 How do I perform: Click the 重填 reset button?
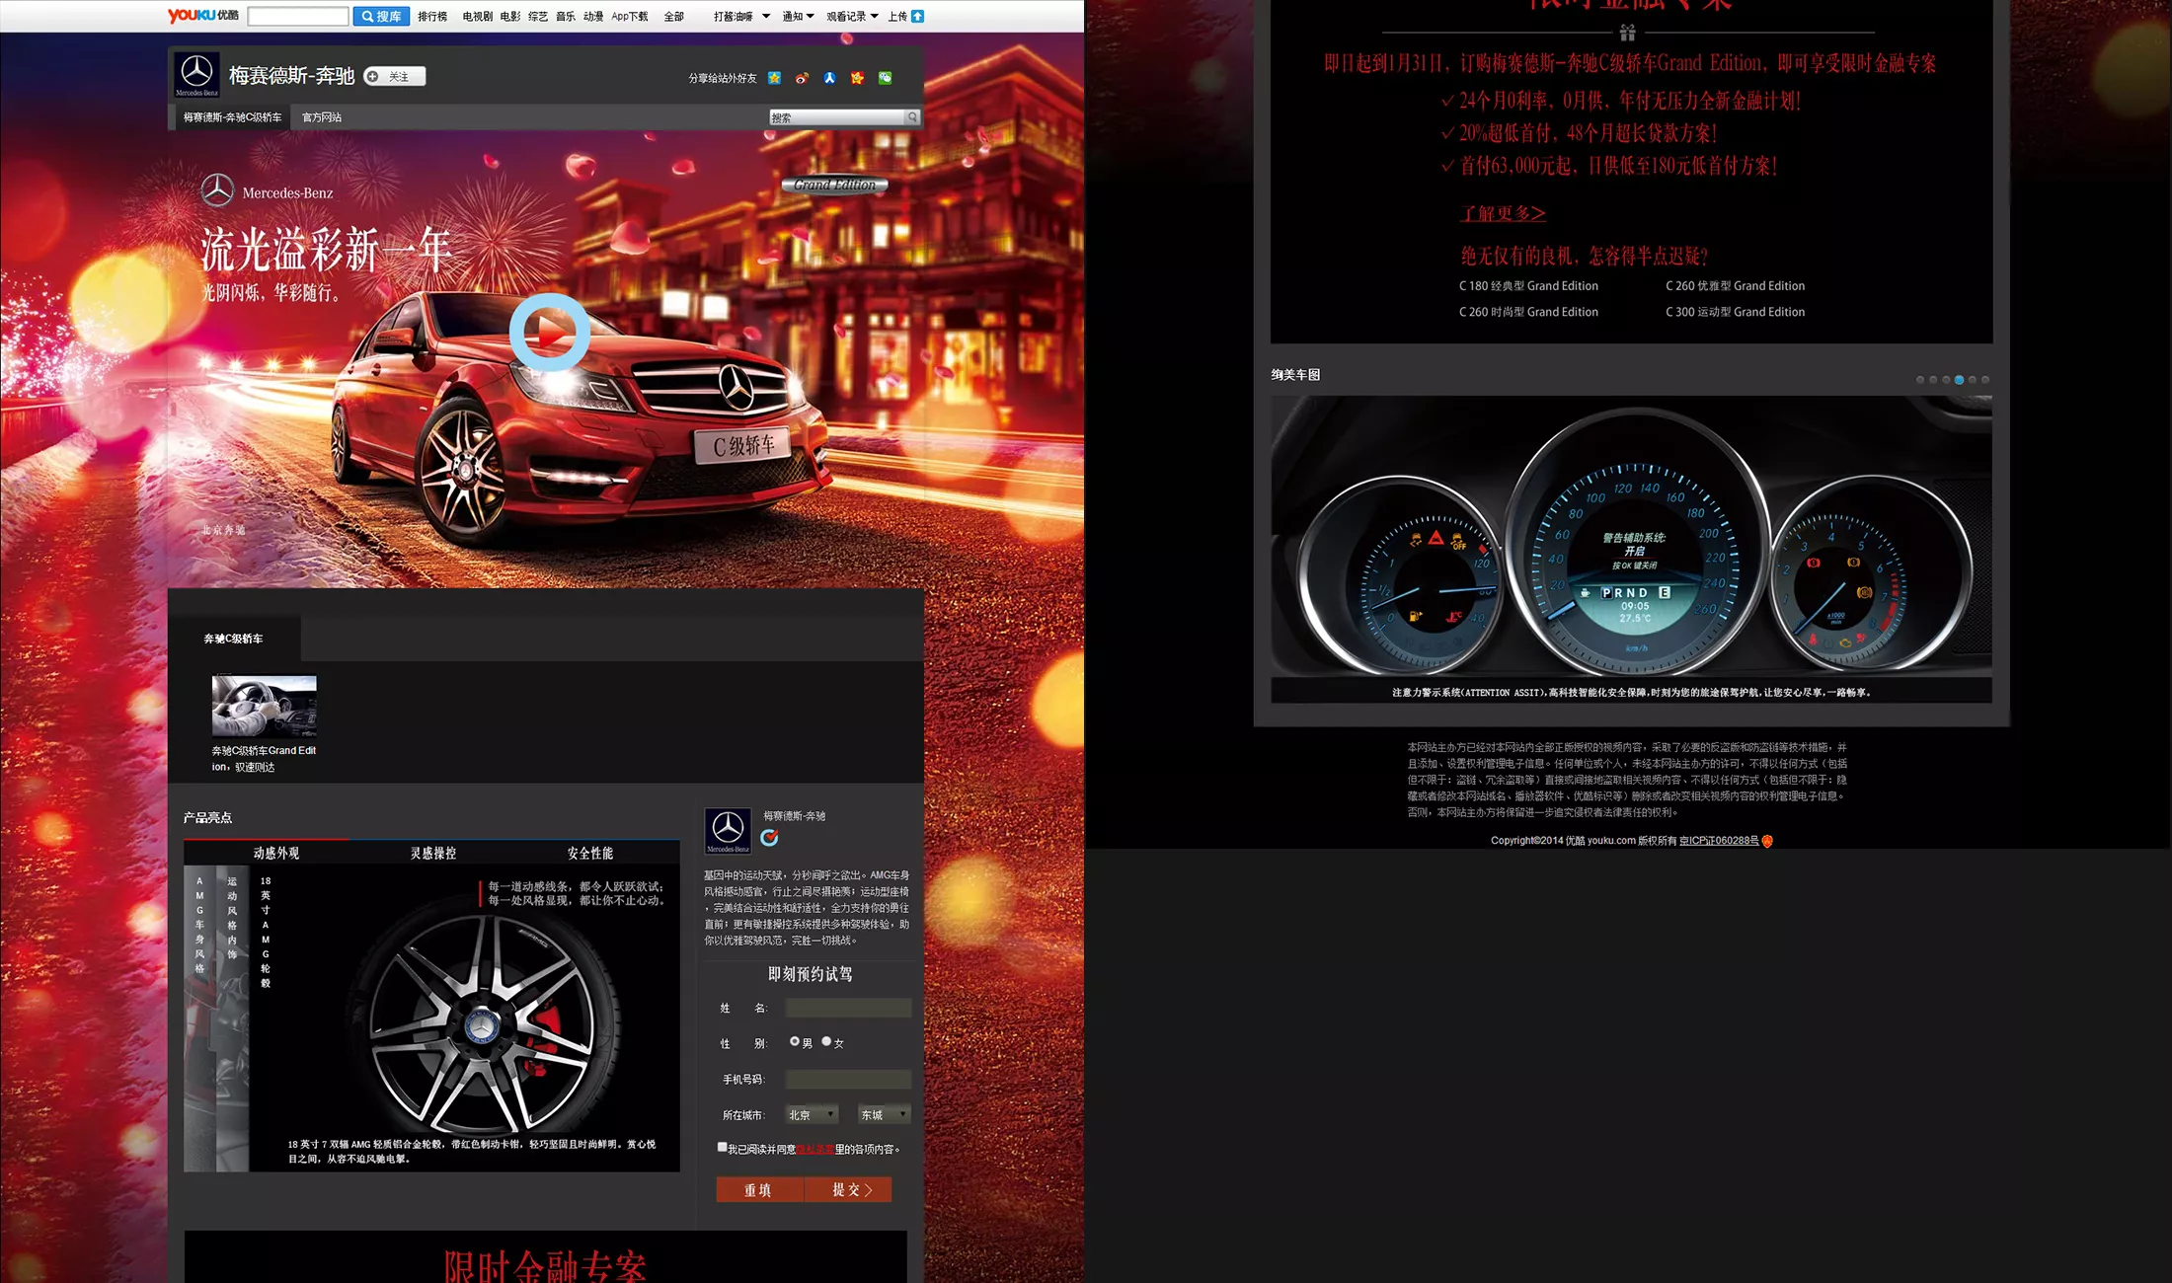759,1189
